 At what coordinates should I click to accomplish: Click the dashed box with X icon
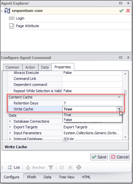(70, 167)
